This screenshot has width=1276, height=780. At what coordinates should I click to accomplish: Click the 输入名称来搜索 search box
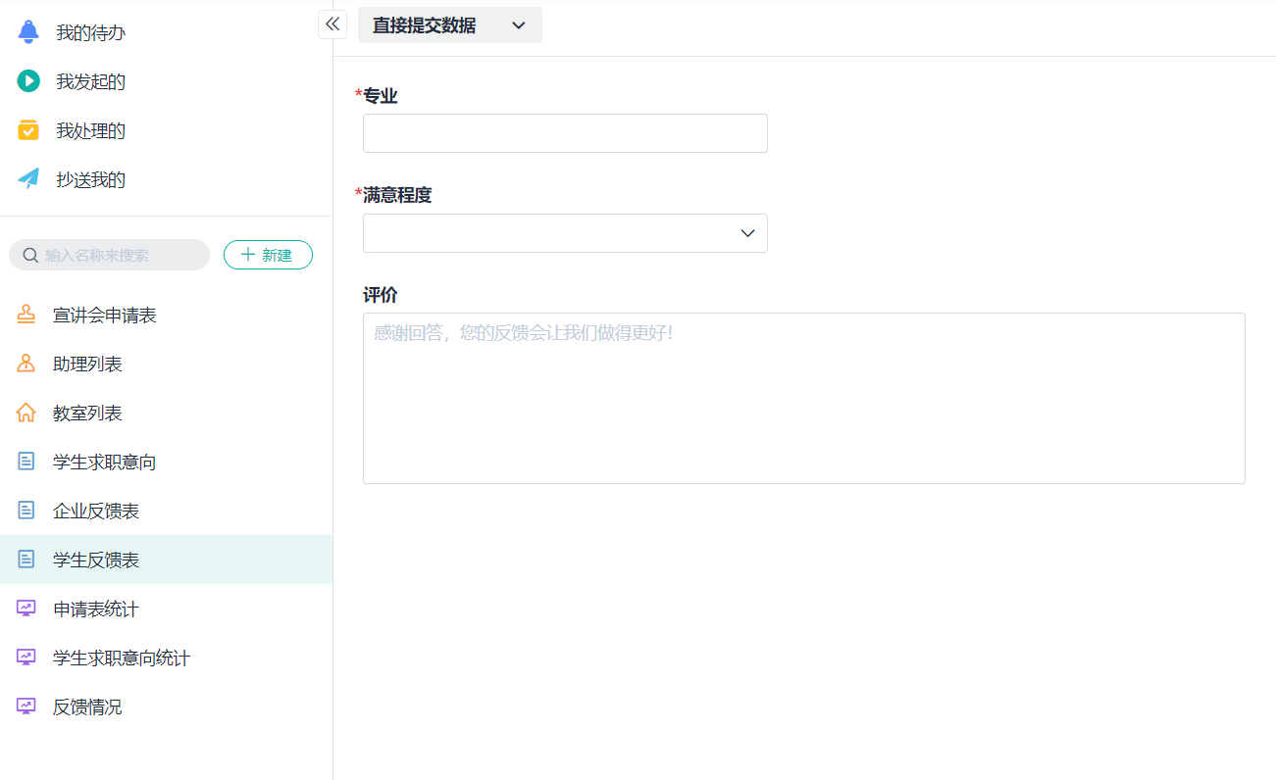click(x=118, y=255)
